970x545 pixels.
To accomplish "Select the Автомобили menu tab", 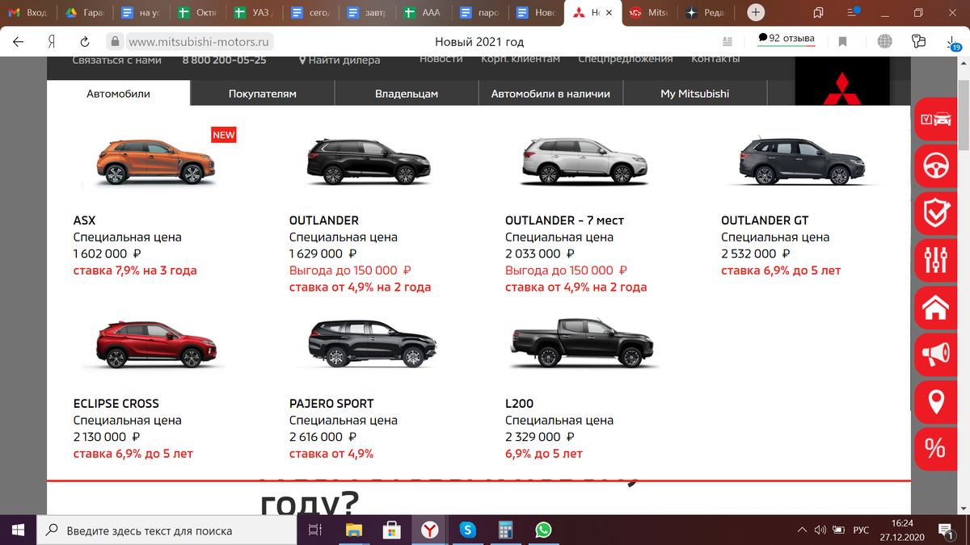I will point(118,94).
